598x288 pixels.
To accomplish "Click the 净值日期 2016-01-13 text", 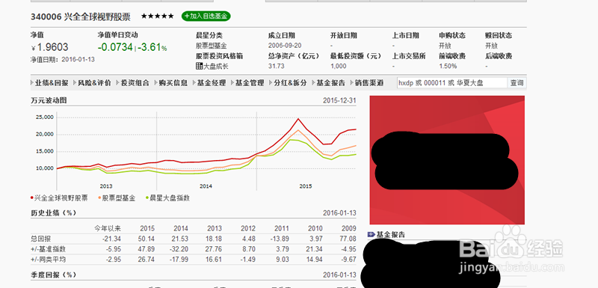I will pyautogui.click(x=63, y=60).
